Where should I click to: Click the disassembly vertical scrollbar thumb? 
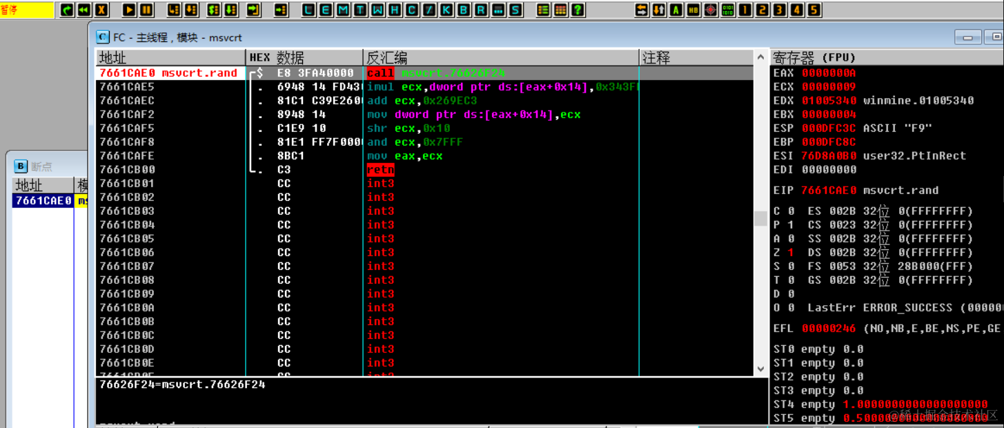click(760, 218)
